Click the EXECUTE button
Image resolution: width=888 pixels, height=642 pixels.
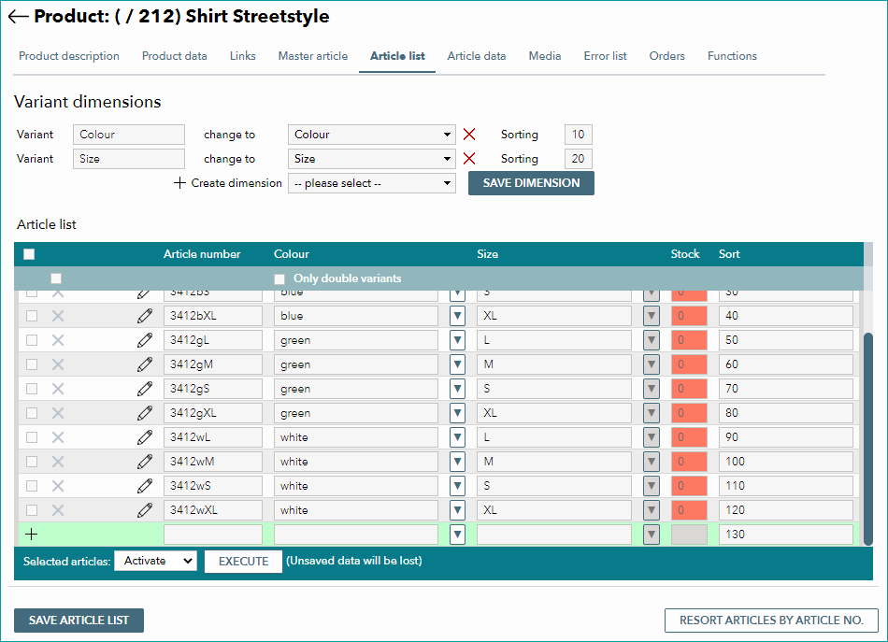[x=244, y=561]
